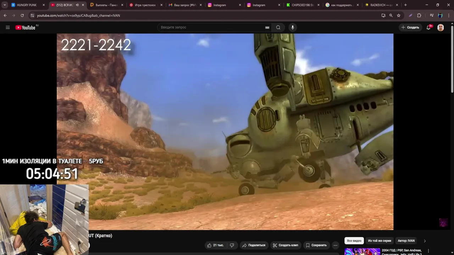Click the webcam overlay thumbnail
The height and width of the screenshot is (255, 454).
pos(44,220)
